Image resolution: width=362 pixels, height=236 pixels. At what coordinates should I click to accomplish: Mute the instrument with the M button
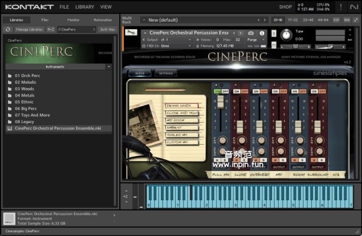[x=274, y=45]
